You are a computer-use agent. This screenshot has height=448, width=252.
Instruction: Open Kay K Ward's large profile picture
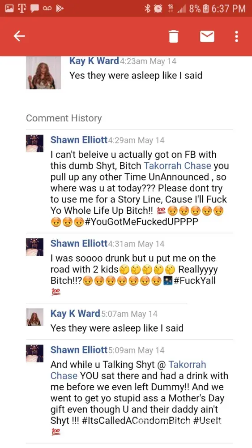click(43, 73)
